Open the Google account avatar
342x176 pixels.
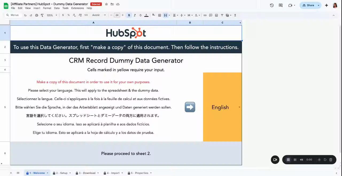(335, 5)
